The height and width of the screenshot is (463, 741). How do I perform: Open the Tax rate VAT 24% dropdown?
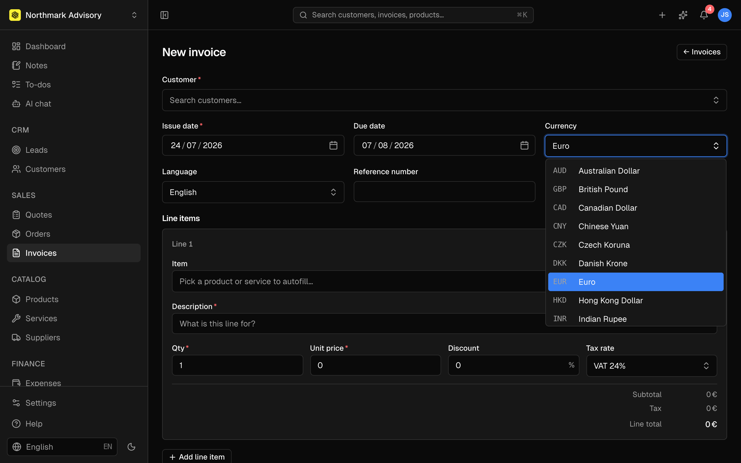click(651, 365)
